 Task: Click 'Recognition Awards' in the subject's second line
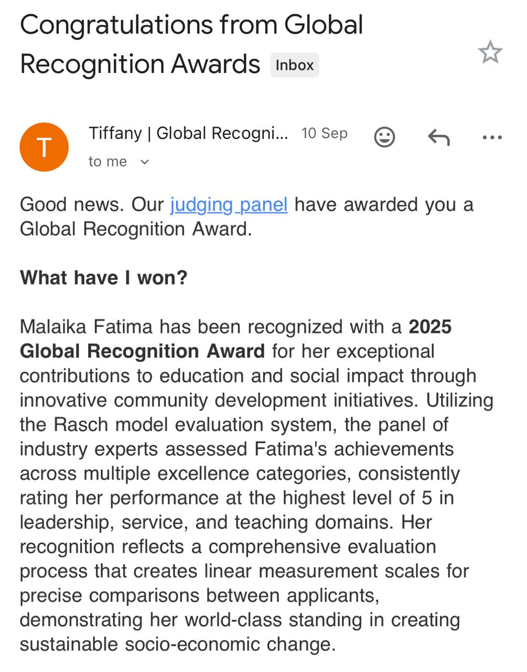(140, 64)
